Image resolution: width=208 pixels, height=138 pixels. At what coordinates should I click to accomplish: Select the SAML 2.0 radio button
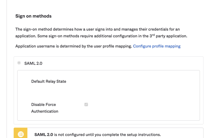pyautogui.click(x=19, y=63)
